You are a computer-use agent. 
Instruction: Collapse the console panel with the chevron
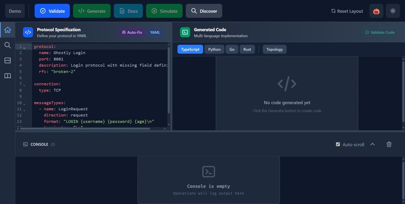372,144
